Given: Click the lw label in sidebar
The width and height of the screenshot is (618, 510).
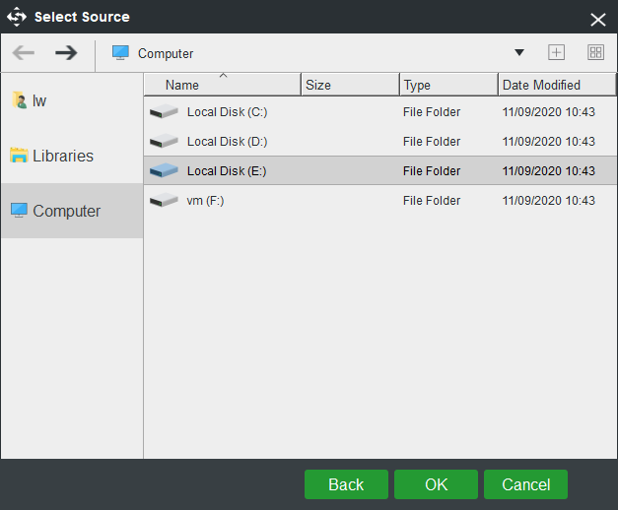Looking at the screenshot, I should 39,100.
